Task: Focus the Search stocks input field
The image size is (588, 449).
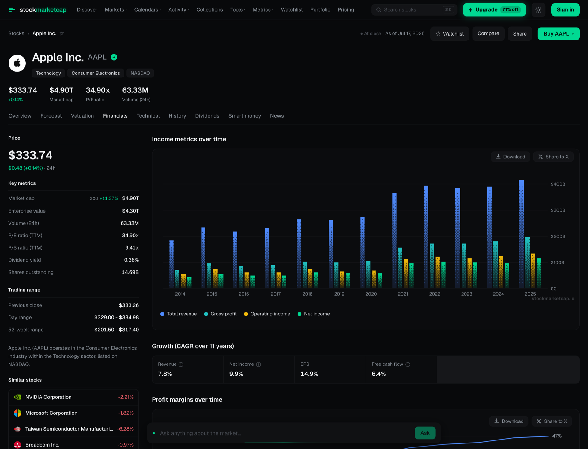Action: pos(414,10)
